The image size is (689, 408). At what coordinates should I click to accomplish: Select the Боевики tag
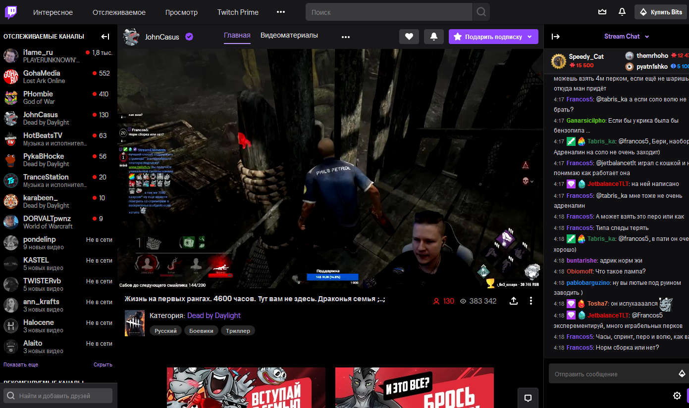pos(201,331)
